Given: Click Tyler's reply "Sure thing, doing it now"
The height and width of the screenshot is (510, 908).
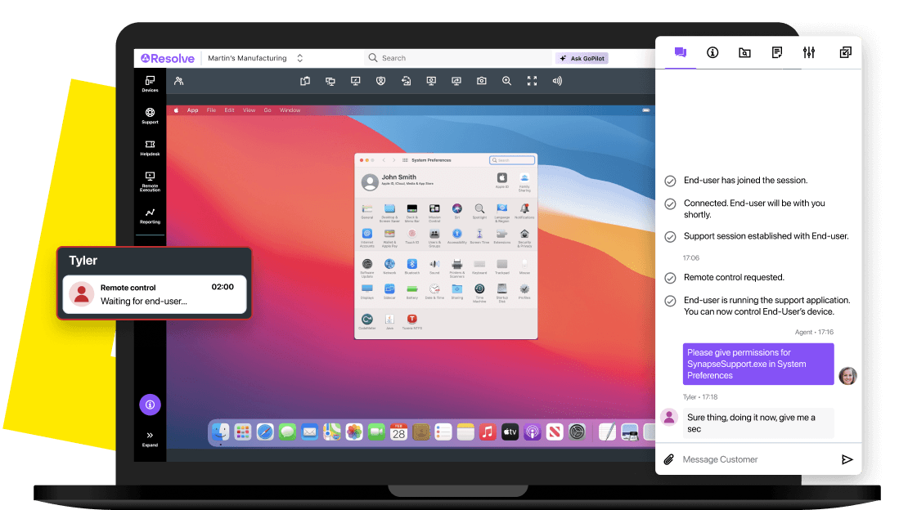Looking at the screenshot, I should pos(759,423).
